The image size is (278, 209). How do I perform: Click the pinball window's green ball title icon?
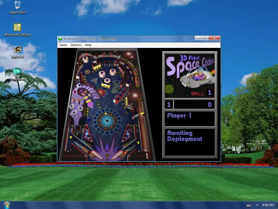point(60,39)
